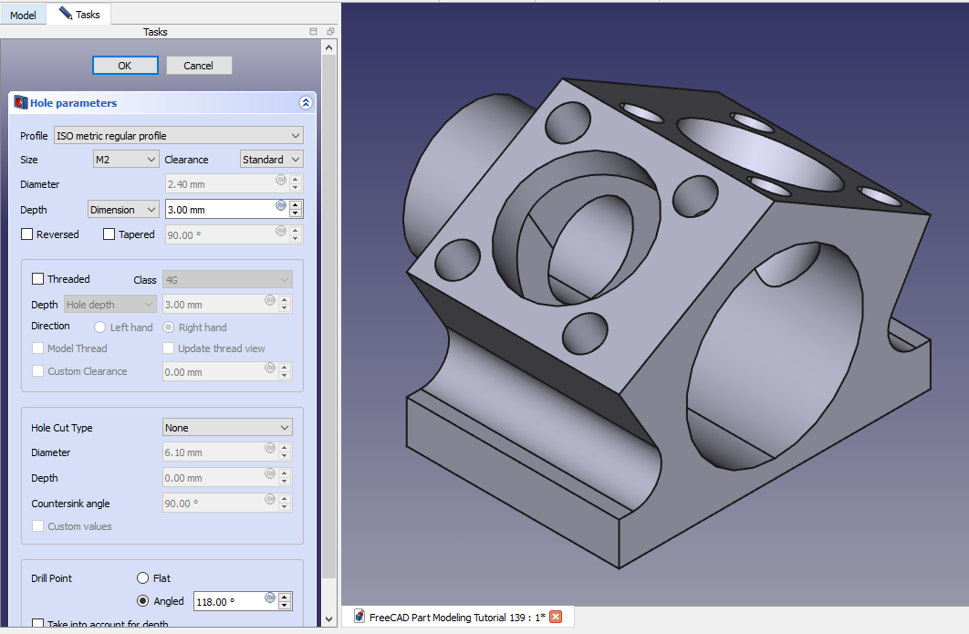Open the Size dropdown showing M2

tap(127, 160)
